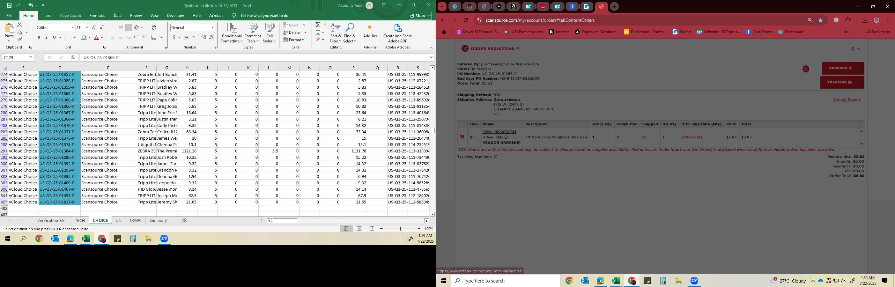Click the bookmark star icon in Chrome
This screenshot has height=287, width=895.
820,20
